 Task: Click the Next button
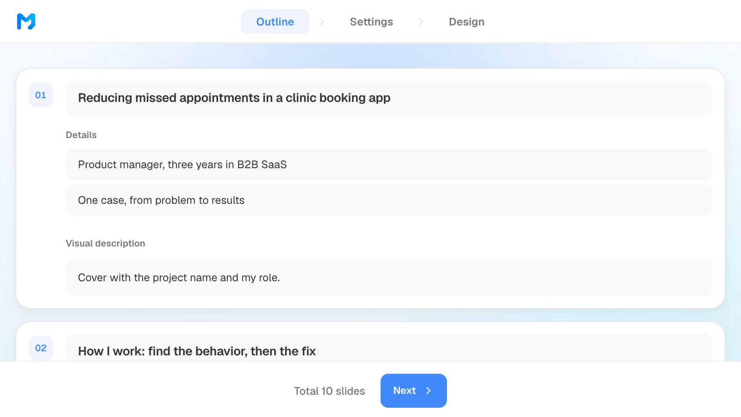(x=414, y=391)
